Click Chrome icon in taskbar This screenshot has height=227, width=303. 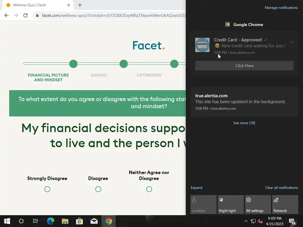tap(109, 221)
